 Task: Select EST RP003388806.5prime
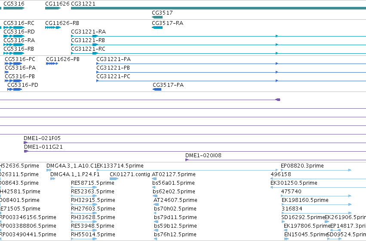[28, 226]
